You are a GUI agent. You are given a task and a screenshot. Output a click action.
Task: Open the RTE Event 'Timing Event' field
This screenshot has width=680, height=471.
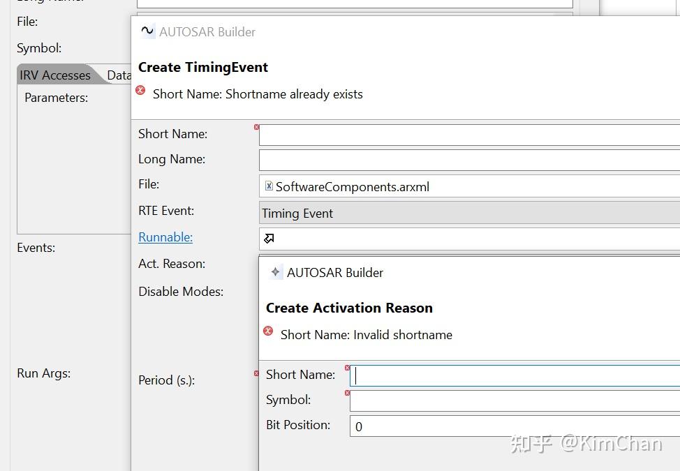468,213
